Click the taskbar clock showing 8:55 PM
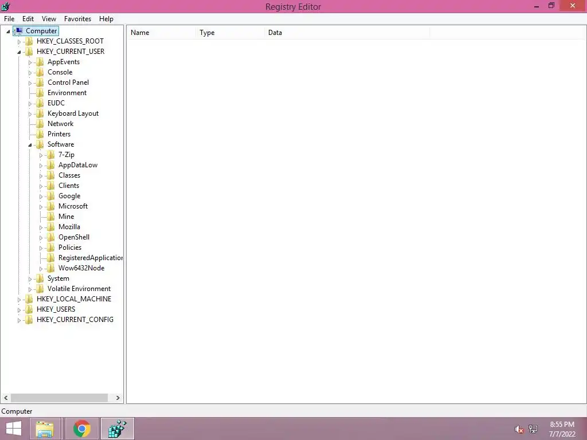Viewport: 587px width, 440px height. [562, 425]
